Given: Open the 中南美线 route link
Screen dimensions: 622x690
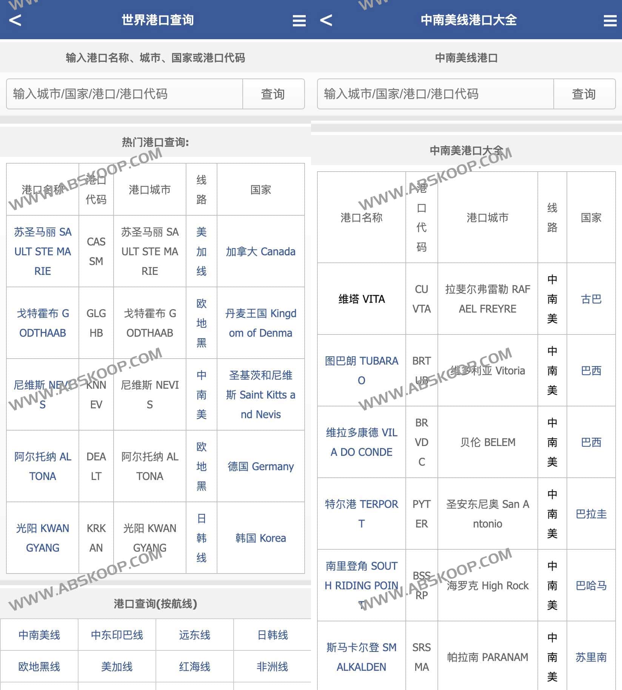Looking at the screenshot, I should pyautogui.click(x=39, y=635).
